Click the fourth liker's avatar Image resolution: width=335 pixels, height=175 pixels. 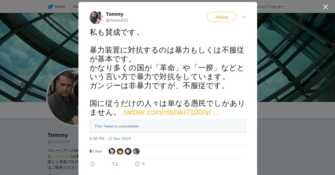(x=136, y=151)
